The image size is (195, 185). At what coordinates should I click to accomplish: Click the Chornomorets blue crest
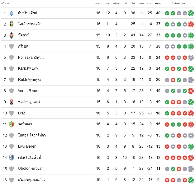[12, 158]
